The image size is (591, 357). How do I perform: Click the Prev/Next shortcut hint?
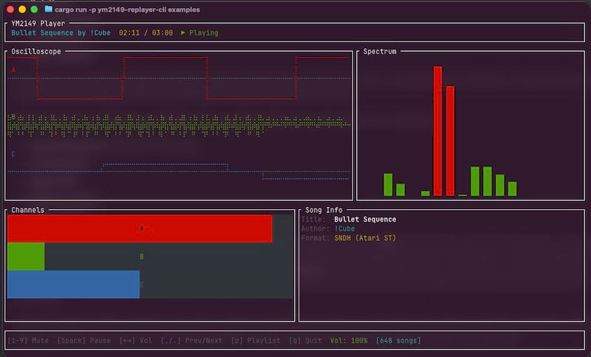point(191,341)
